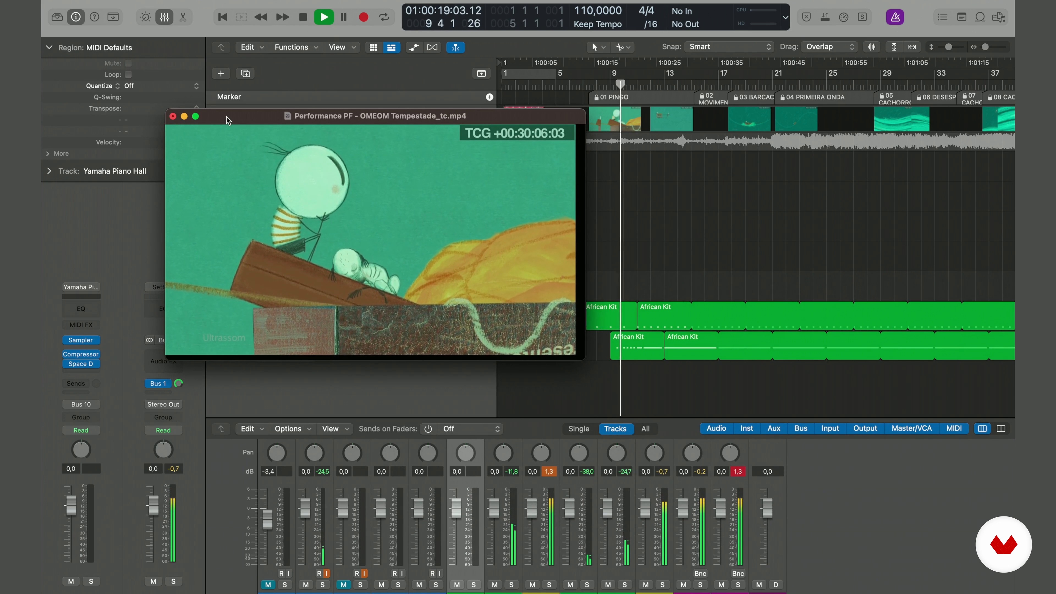Open the Smart Controls icon

[x=145, y=17]
